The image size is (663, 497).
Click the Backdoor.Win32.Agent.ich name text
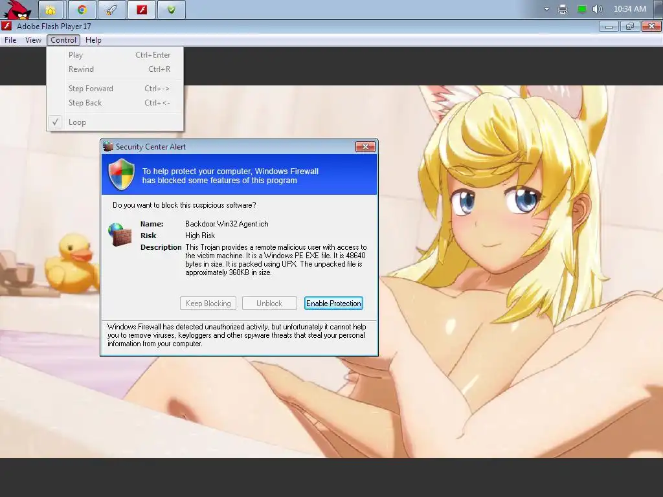(227, 224)
